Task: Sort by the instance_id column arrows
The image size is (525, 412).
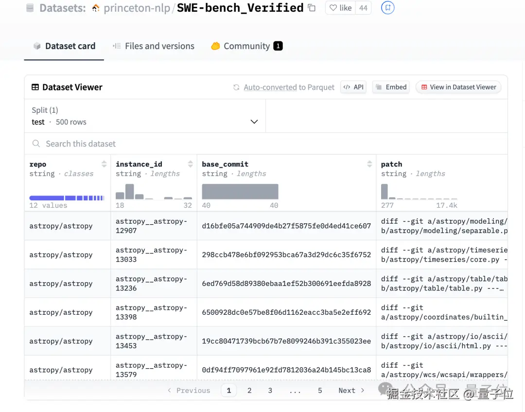Action: coord(190,164)
